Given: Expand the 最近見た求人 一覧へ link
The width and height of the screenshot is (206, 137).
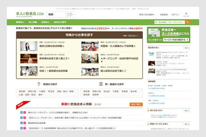Looking at the screenshot, I should point(187,47).
